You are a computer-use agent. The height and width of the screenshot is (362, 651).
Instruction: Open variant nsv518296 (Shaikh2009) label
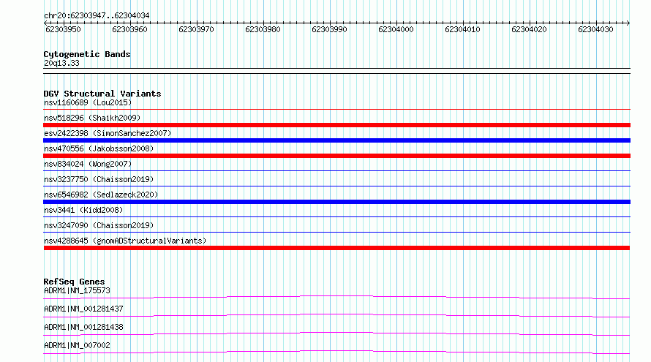tap(92, 118)
